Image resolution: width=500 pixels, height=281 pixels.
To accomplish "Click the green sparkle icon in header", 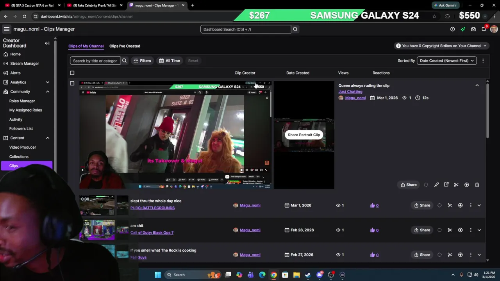I will point(463,29).
